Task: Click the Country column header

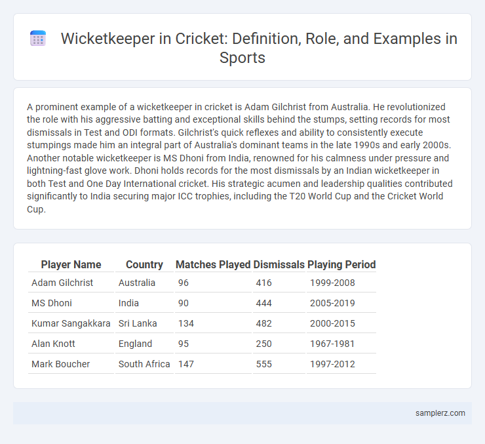Action: (144, 264)
